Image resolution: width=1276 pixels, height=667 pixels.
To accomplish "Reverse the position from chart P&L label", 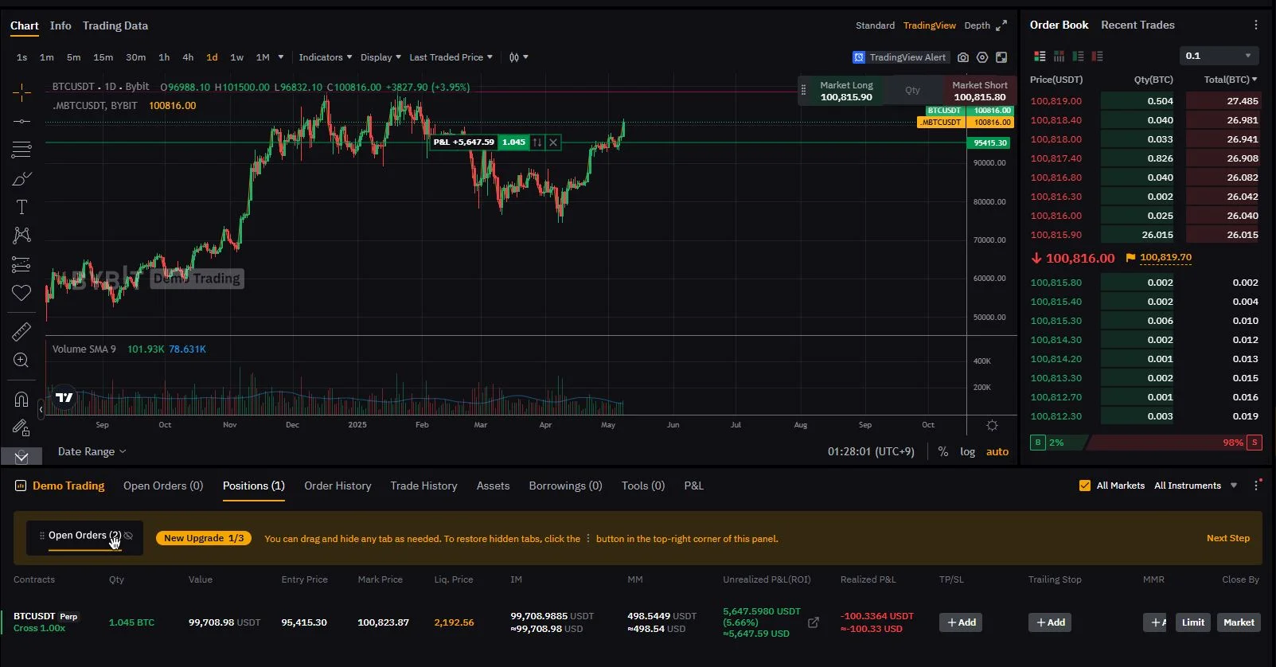I will pos(537,142).
